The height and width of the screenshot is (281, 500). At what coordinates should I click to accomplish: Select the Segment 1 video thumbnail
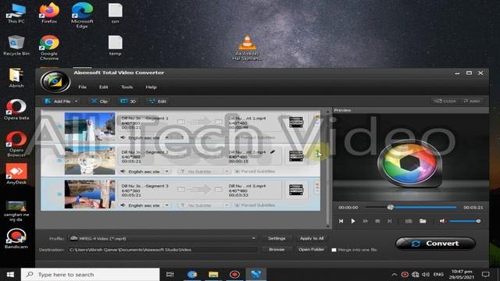point(90,126)
